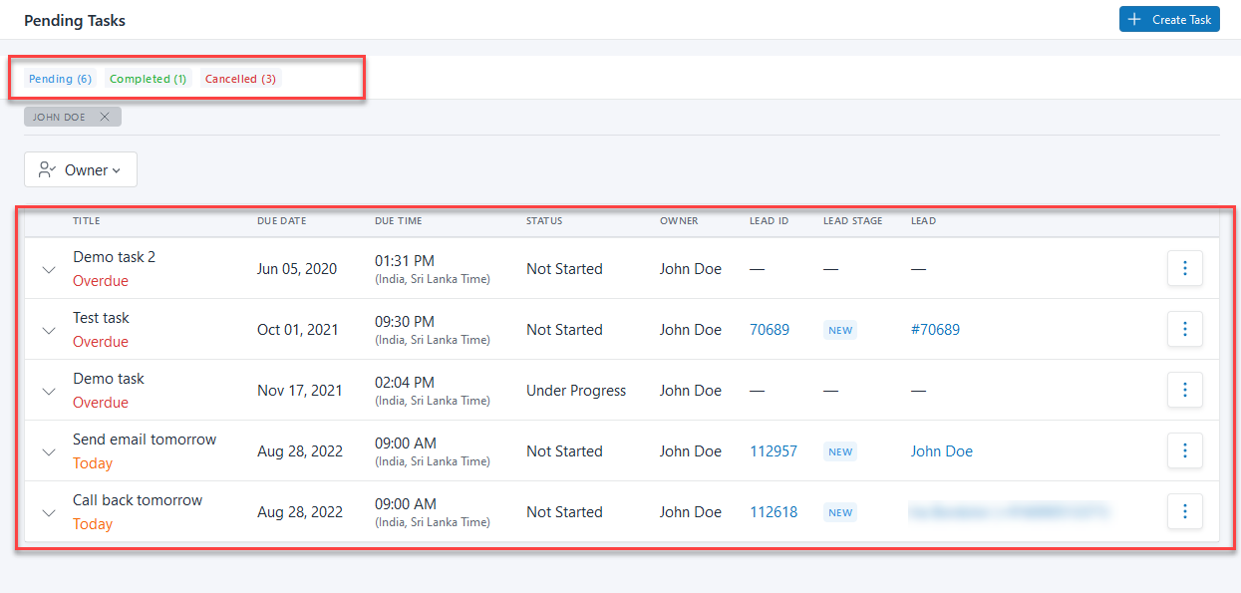This screenshot has width=1241, height=593.
Task: Open lead 70689 from Test task row
Action: tap(770, 329)
